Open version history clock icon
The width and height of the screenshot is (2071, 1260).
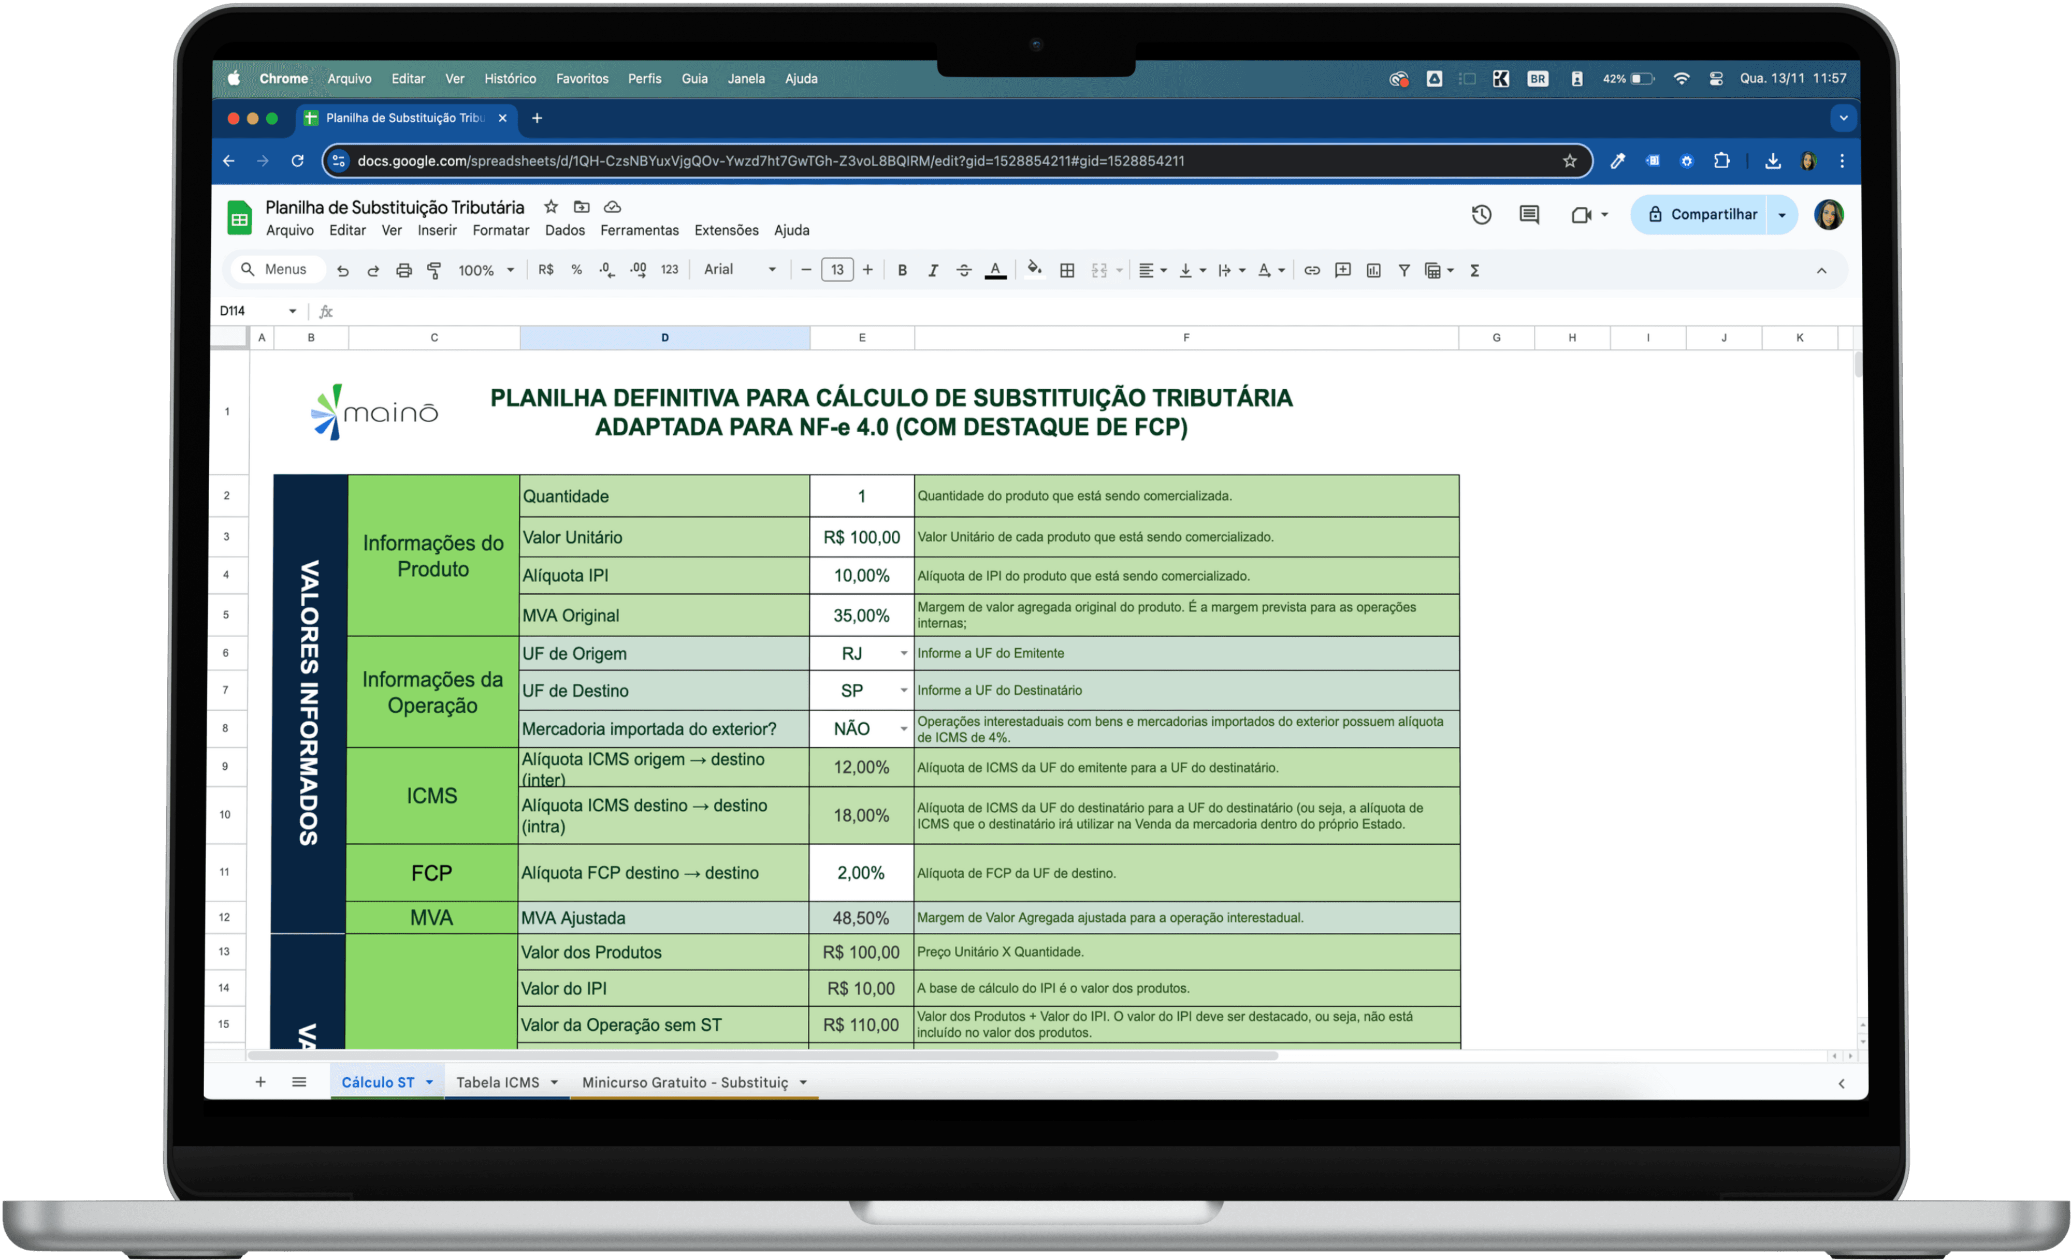pyautogui.click(x=1482, y=215)
